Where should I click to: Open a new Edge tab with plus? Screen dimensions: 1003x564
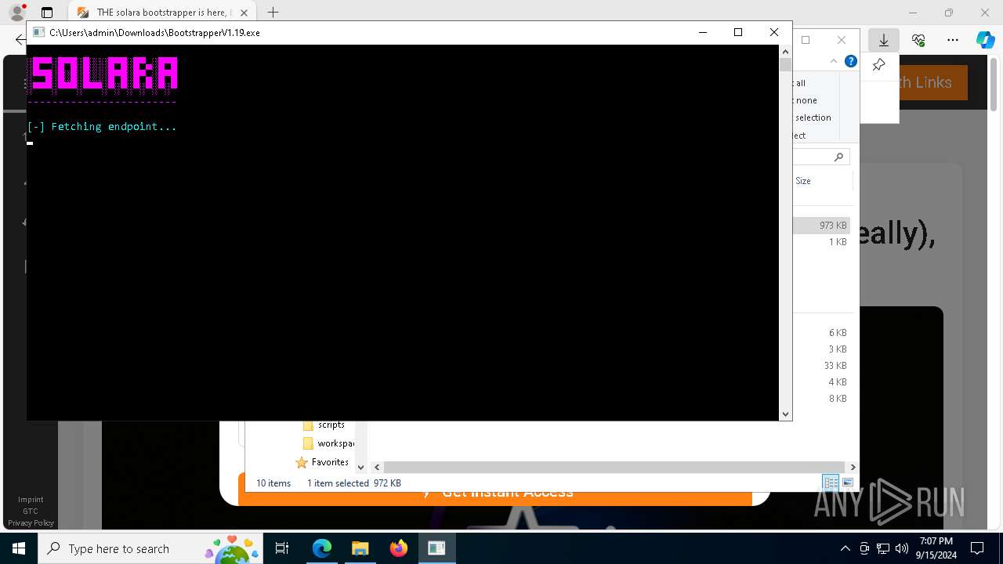point(273,13)
